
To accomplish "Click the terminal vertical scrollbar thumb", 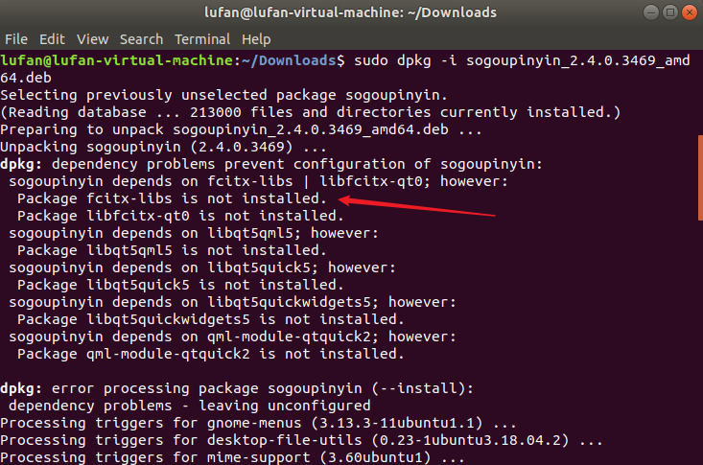I will click(700, 177).
